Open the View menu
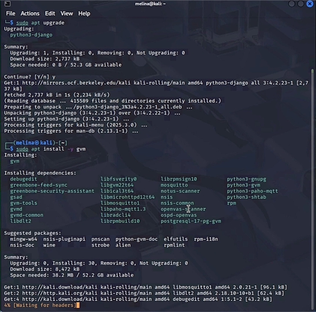This screenshot has height=312, width=316. click(67, 13)
